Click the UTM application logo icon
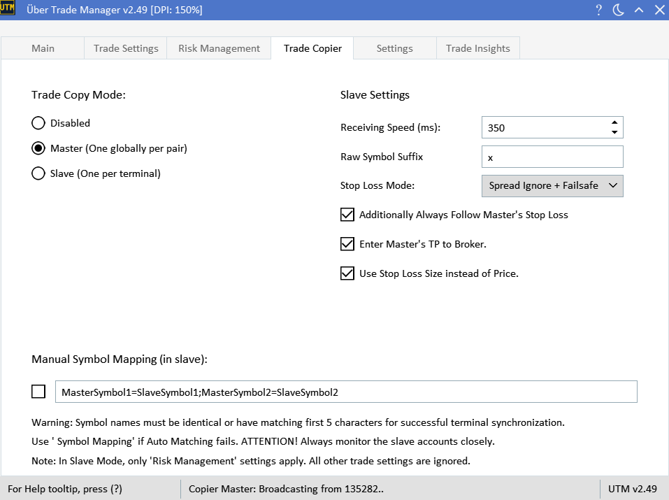Viewport: 669px width, 500px height. [x=7, y=7]
